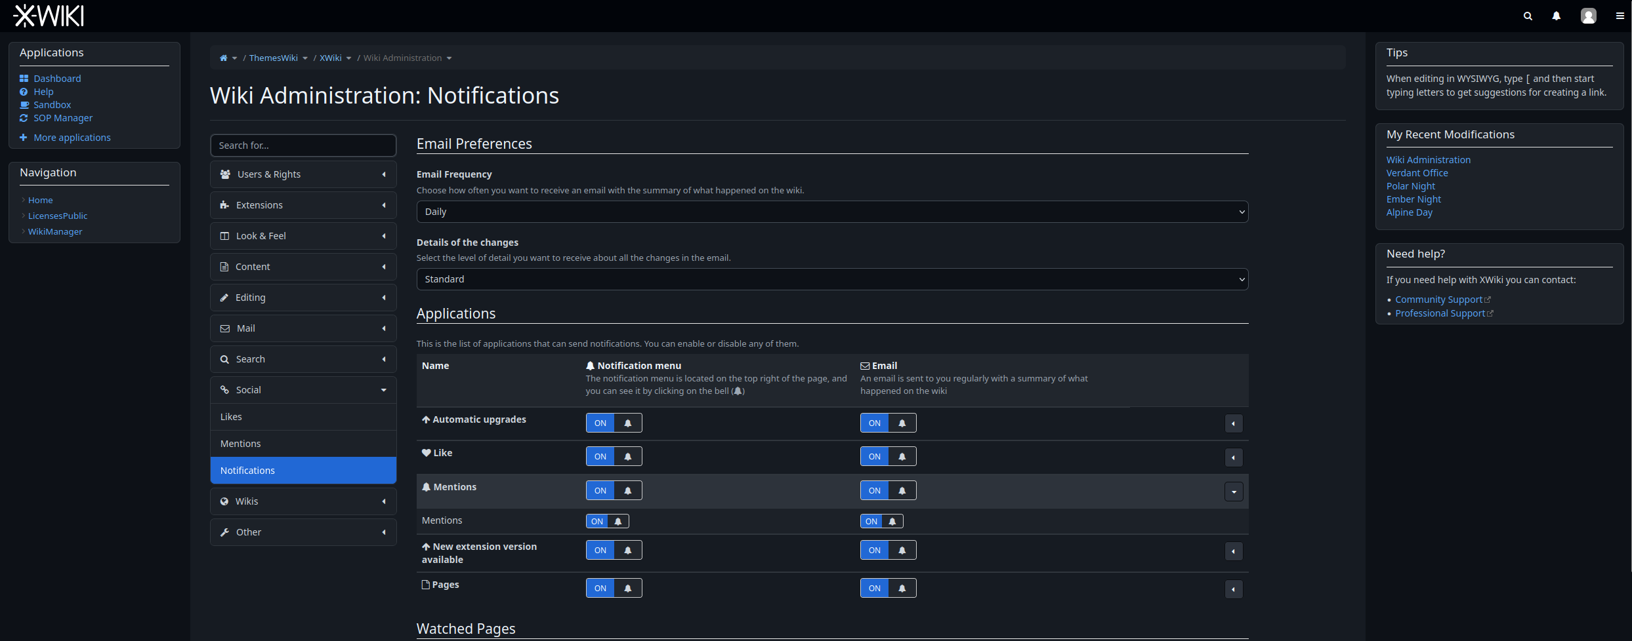
Task: Click arrow icon beside Automatic upgrades
Action: pos(426,419)
